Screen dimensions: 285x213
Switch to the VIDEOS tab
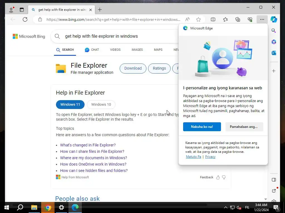click(115, 50)
